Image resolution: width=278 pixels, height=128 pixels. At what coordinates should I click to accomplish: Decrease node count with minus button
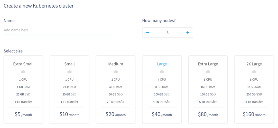(147, 33)
